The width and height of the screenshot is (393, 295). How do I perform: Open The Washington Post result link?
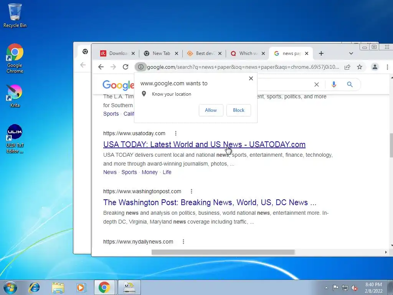[210, 202]
